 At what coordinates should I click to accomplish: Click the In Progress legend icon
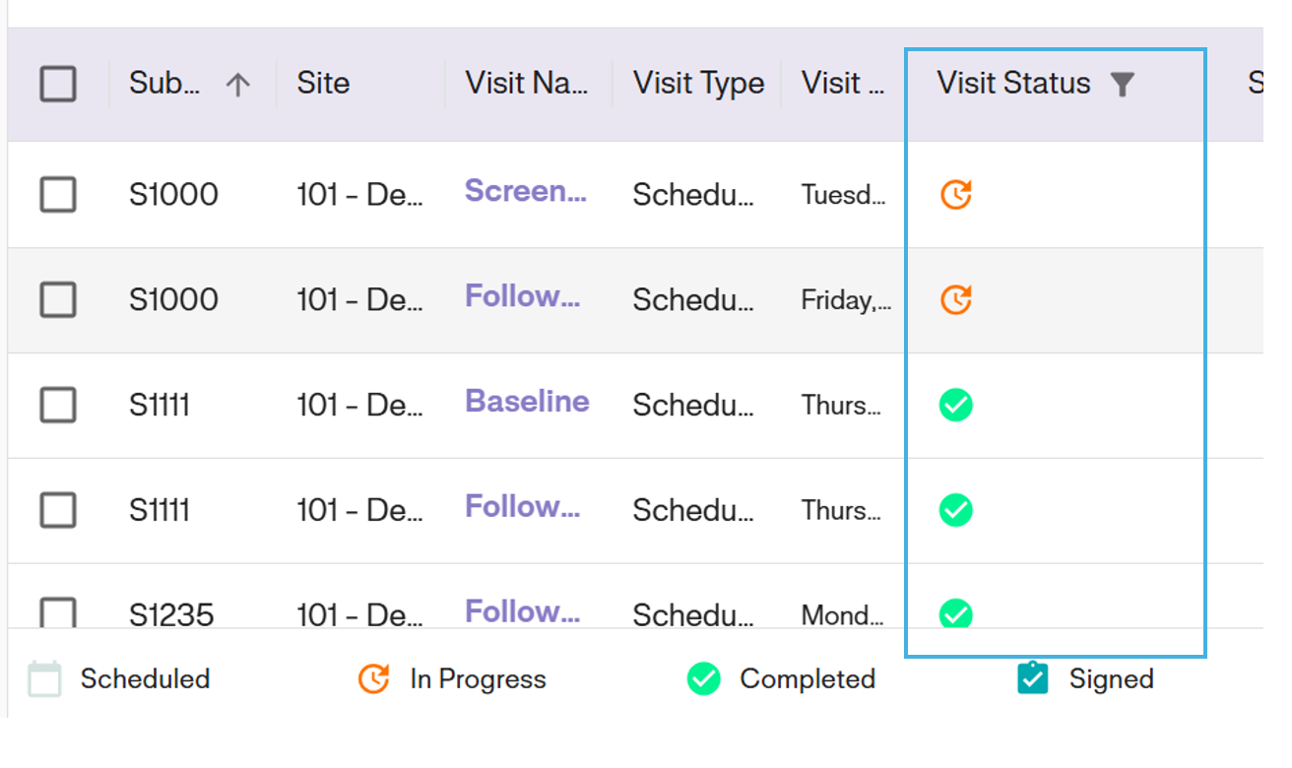pyautogui.click(x=374, y=678)
